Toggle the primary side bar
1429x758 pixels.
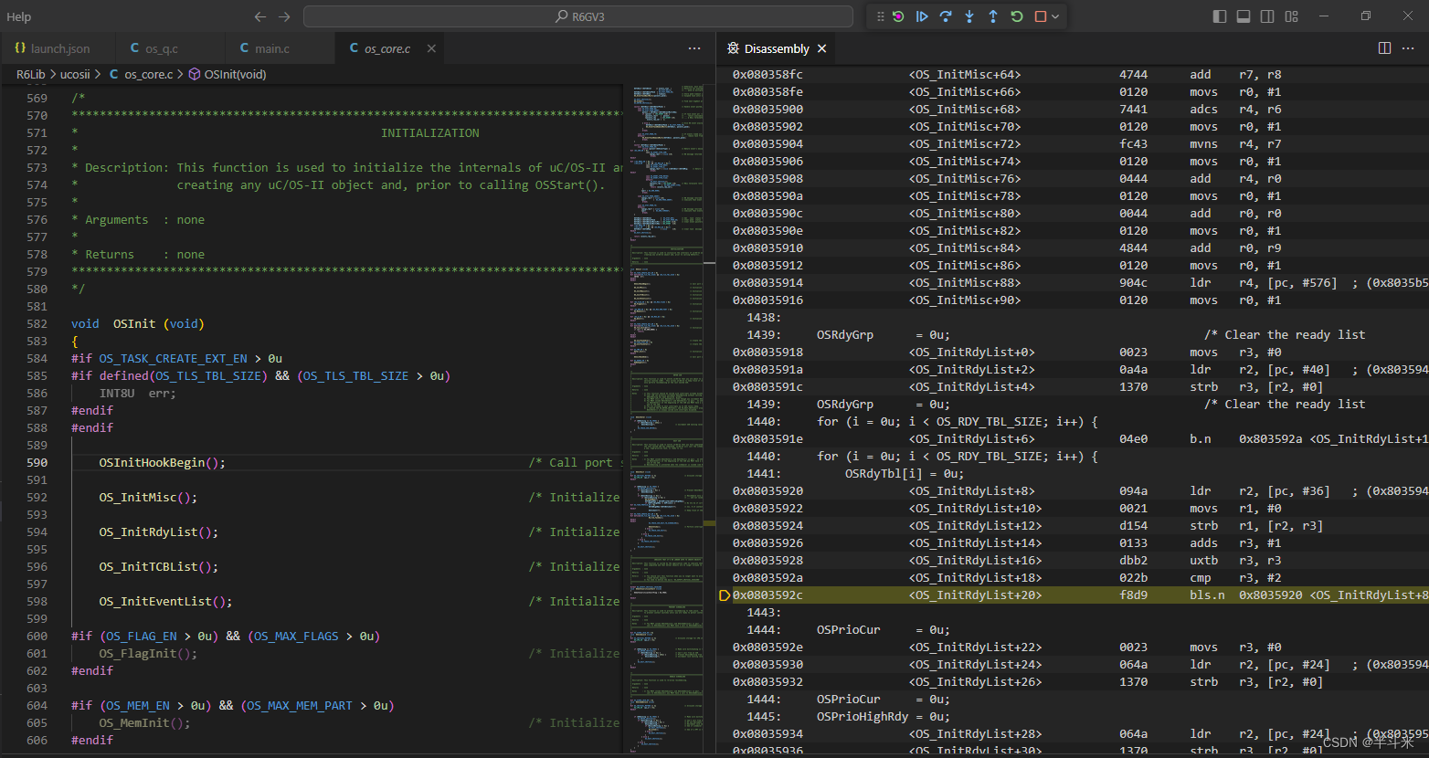pyautogui.click(x=1220, y=16)
